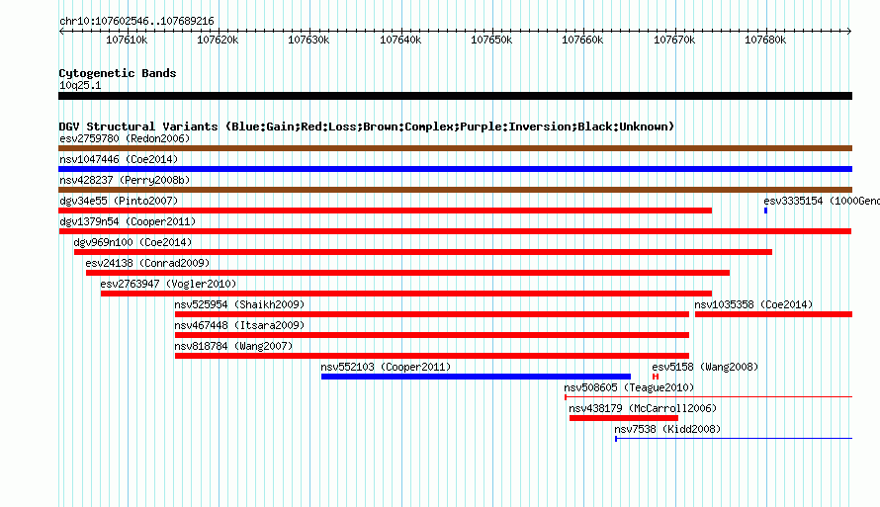The height and width of the screenshot is (507, 880).
Task: Select the red esv24138 loss bar
Action: pos(408,273)
